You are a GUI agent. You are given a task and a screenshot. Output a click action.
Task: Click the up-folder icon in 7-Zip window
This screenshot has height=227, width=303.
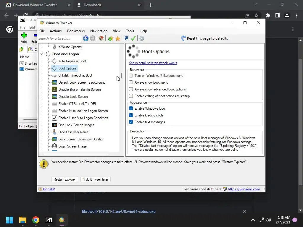coord(22,49)
